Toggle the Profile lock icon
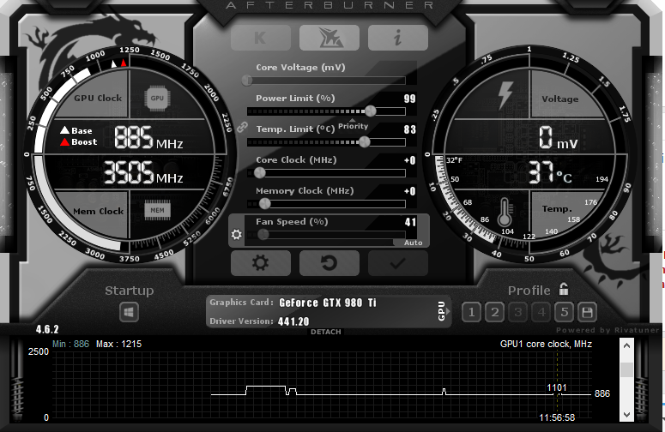Screen dimensions: 665x432 point(564,289)
